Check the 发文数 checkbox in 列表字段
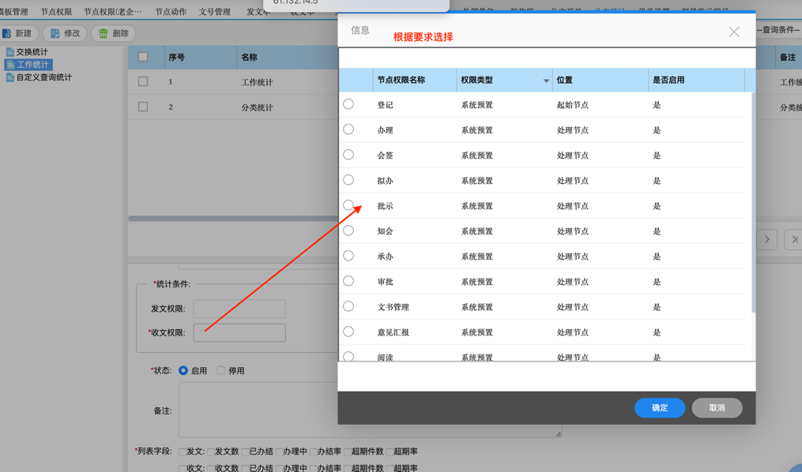Screen dimensions: 802x472 (x=212, y=451)
